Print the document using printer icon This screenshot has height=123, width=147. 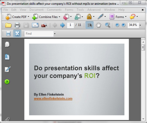[x=17, y=25]
